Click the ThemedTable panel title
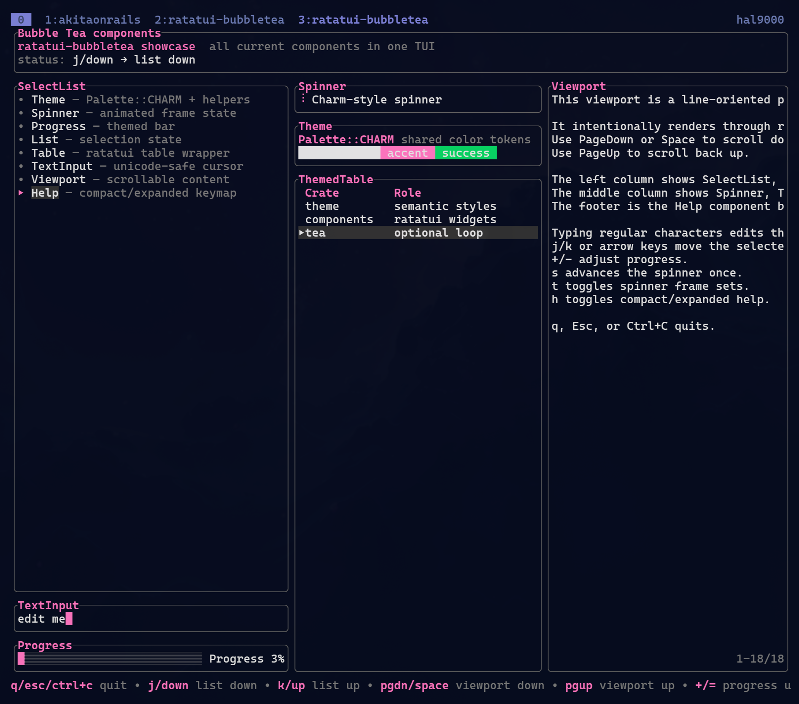The image size is (799, 704). 336,180
